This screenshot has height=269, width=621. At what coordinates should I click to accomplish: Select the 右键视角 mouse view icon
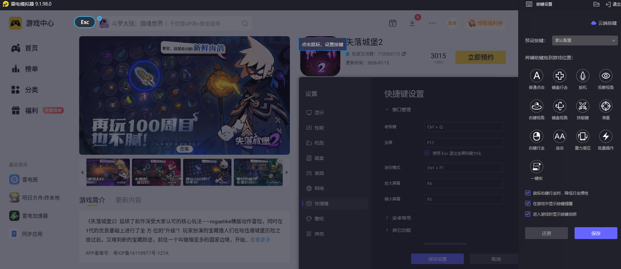(x=537, y=106)
